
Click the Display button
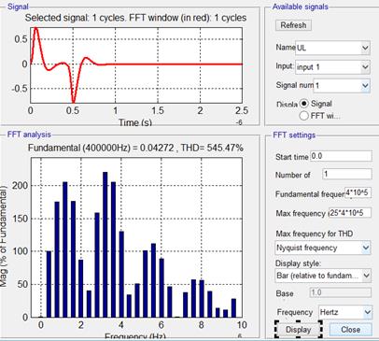click(298, 330)
